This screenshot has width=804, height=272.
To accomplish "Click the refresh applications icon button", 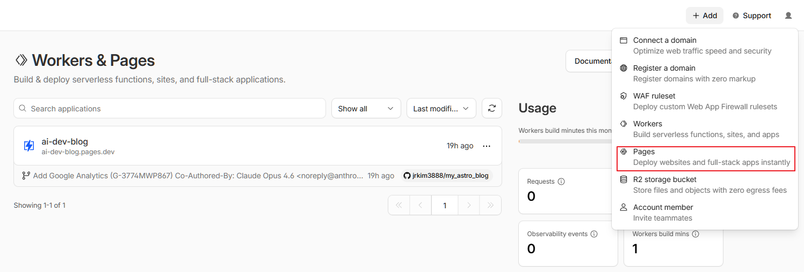I will [492, 108].
